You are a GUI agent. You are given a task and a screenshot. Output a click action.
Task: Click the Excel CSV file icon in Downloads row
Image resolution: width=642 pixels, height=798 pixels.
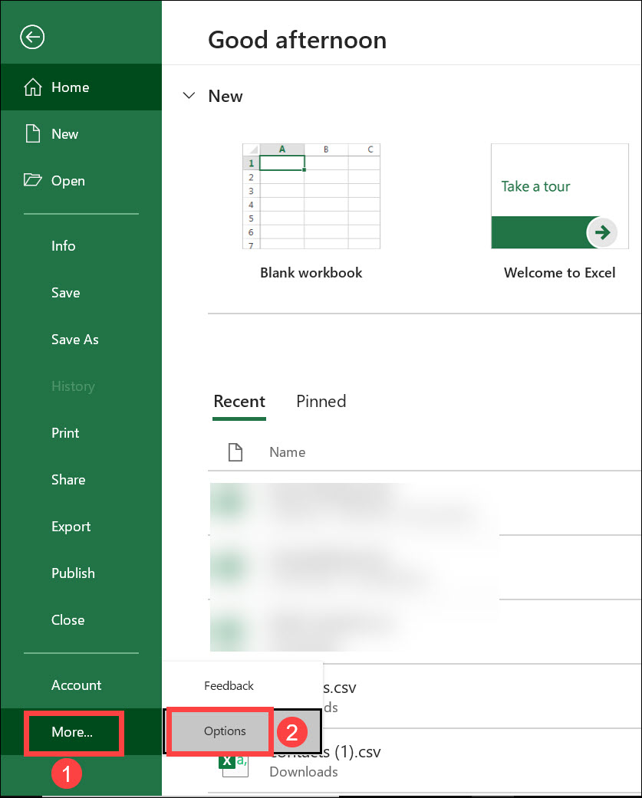click(234, 766)
